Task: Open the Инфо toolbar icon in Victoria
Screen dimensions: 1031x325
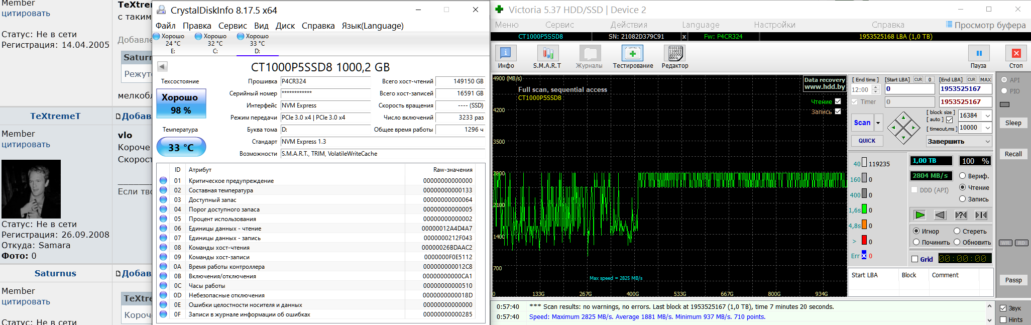Action: coord(506,53)
